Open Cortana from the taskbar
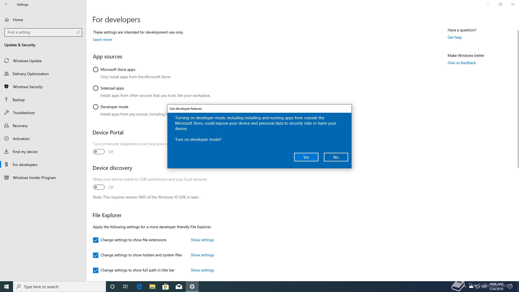Image resolution: width=519 pixels, height=292 pixels. pos(112,287)
